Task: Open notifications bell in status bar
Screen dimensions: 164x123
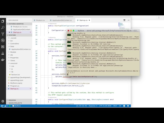Action: 128,106
